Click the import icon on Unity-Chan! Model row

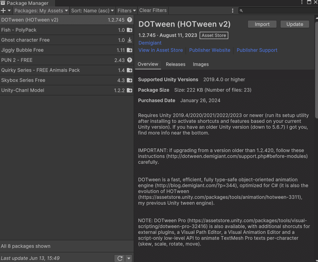(x=130, y=90)
